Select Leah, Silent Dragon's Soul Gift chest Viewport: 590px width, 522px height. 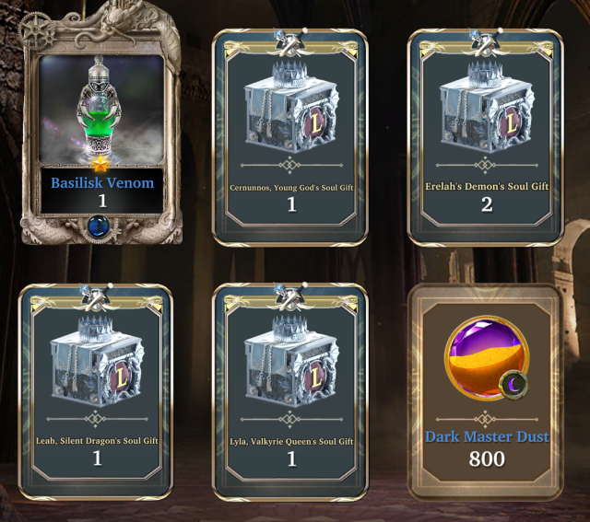click(x=96, y=361)
